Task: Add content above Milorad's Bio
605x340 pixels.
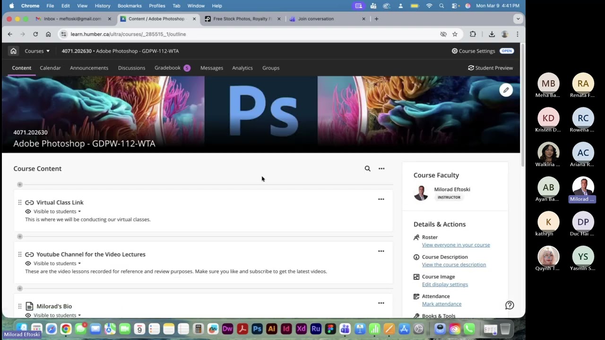Action: coord(20,289)
